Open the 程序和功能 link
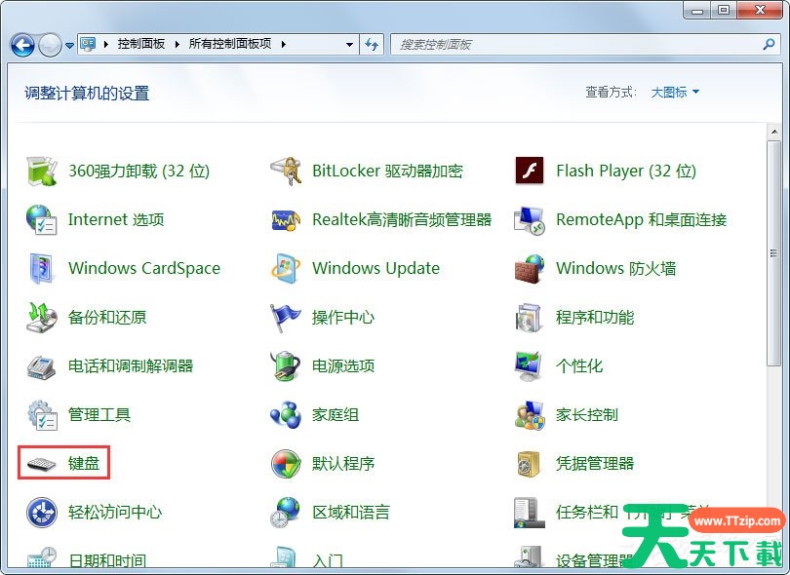Image resolution: width=790 pixels, height=575 pixels. click(x=595, y=317)
